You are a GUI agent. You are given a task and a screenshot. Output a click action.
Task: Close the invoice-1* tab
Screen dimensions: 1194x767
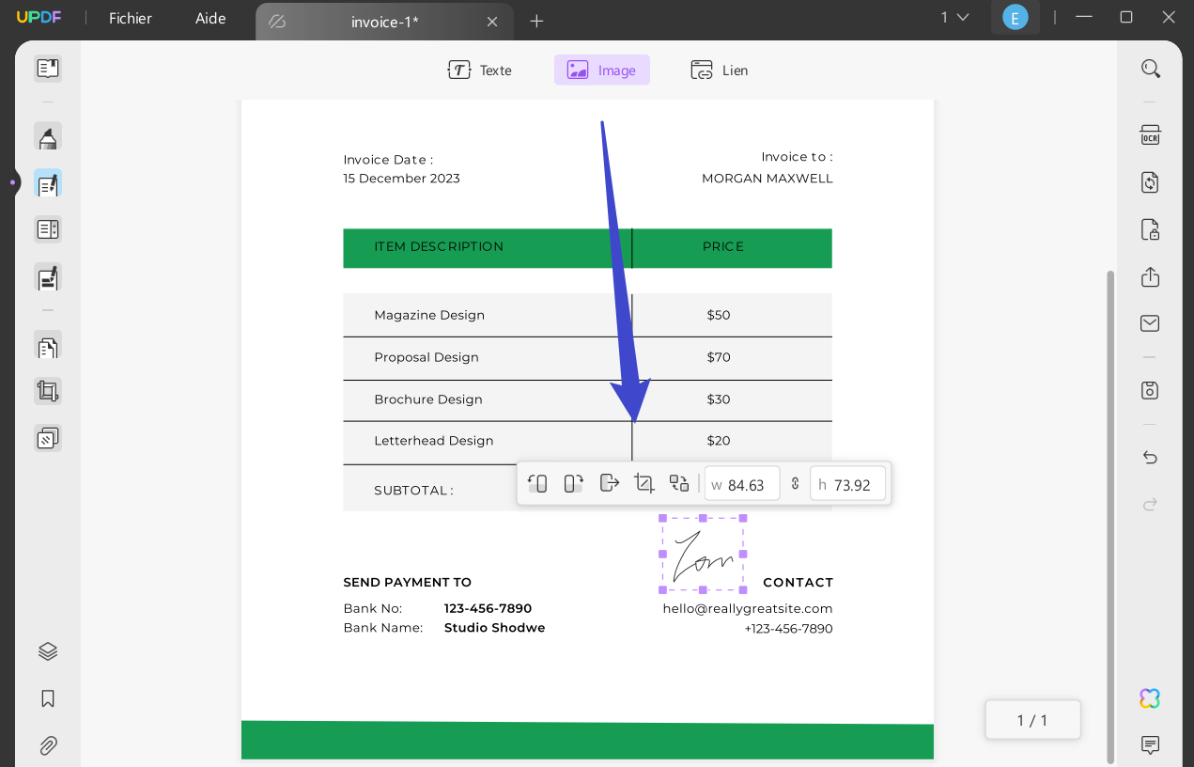(x=492, y=22)
